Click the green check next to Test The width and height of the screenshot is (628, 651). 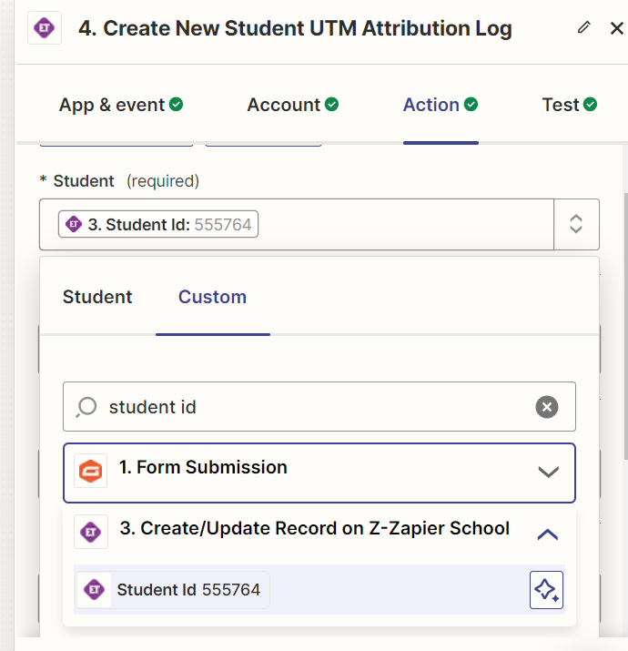[x=590, y=104]
